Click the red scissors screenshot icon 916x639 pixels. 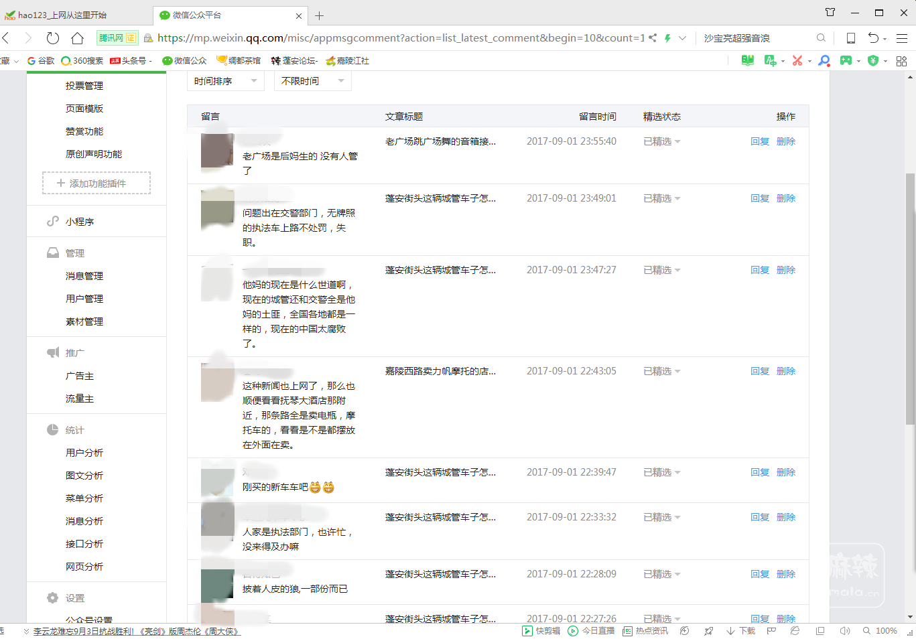point(797,60)
